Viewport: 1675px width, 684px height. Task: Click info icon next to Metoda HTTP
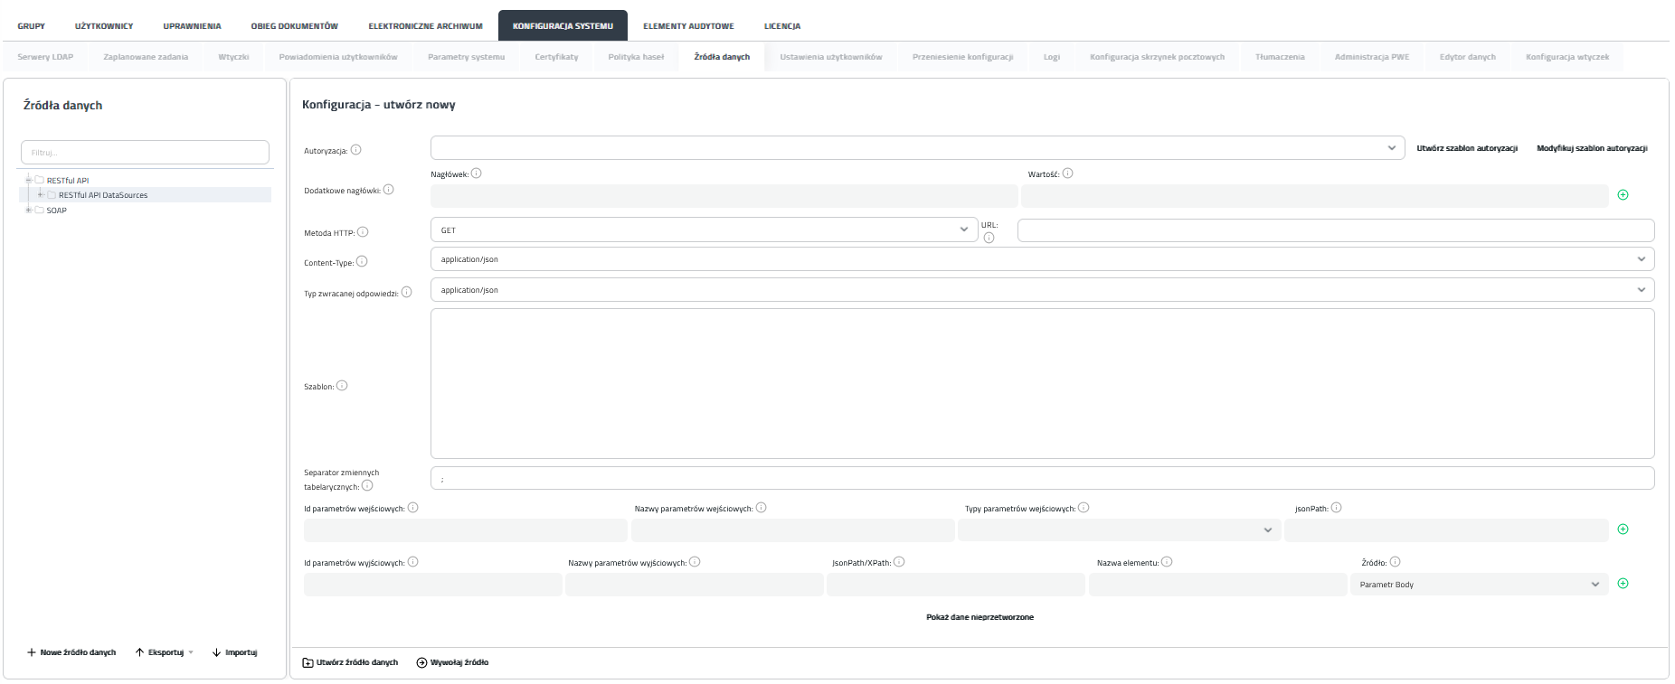click(x=363, y=232)
